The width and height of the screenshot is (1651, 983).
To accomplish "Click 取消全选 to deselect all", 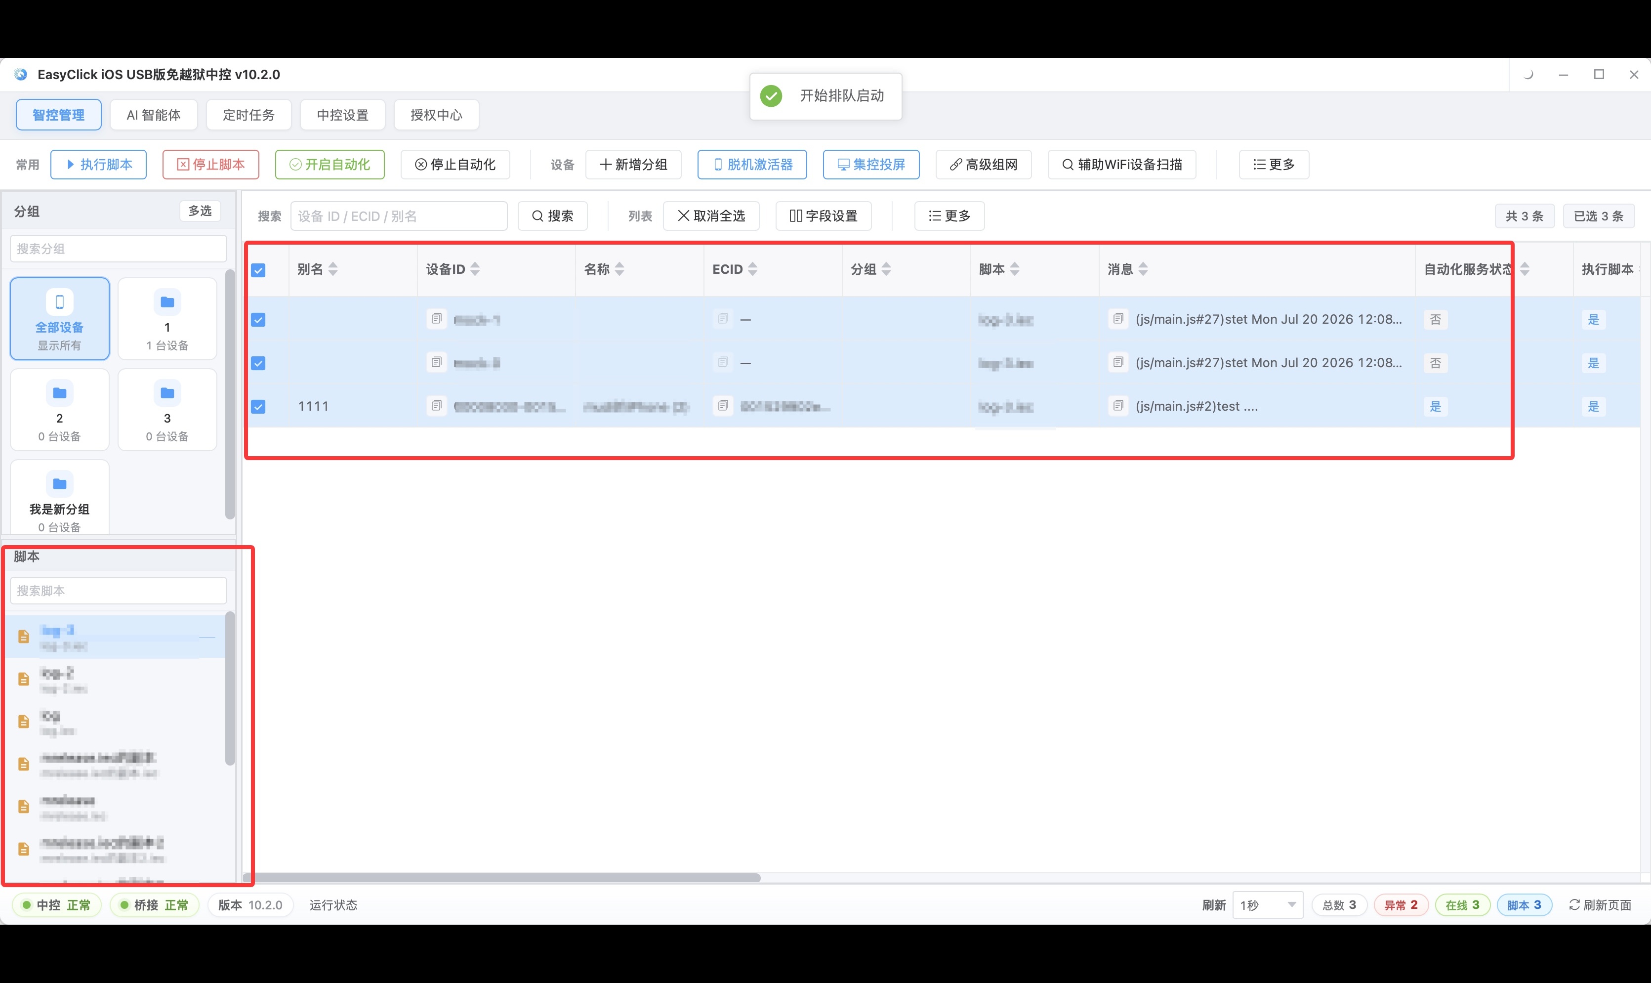I will tap(712, 216).
